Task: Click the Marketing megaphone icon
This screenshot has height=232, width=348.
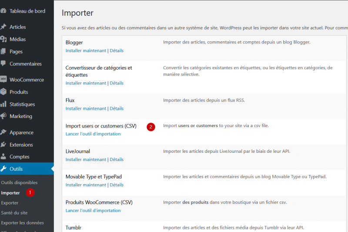Action: point(3,116)
